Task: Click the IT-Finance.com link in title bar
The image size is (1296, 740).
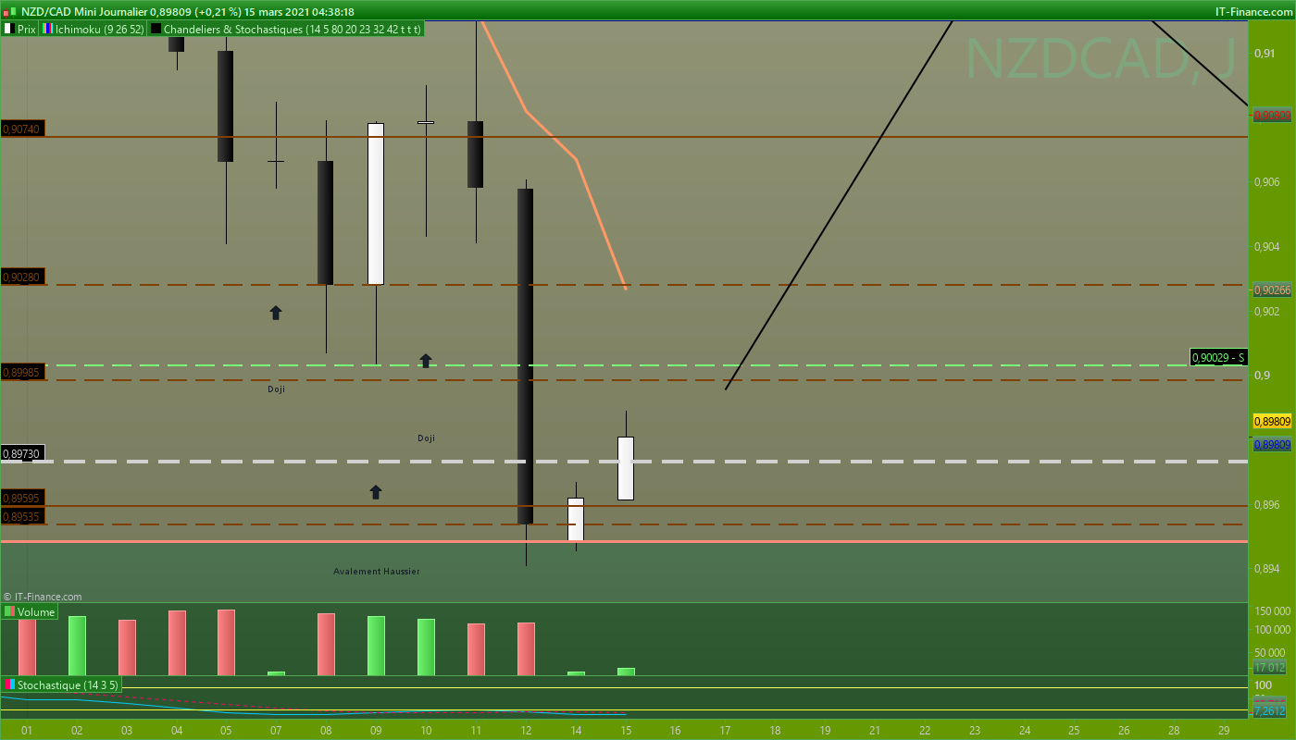Action: tap(1252, 11)
